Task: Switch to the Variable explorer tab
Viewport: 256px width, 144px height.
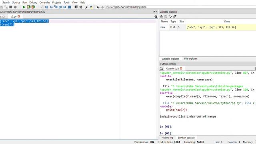Action: (x=170, y=59)
